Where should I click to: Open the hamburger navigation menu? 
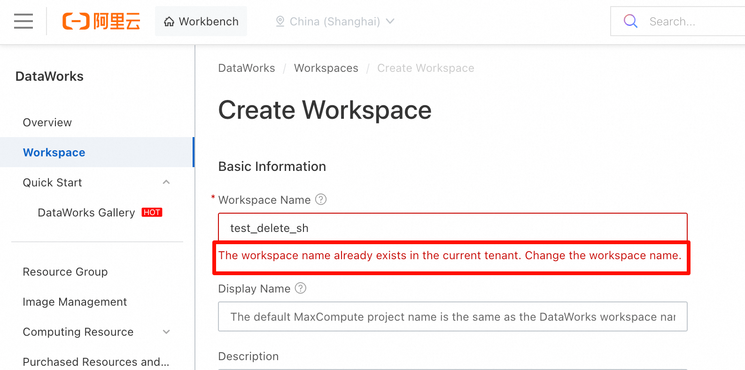[23, 21]
